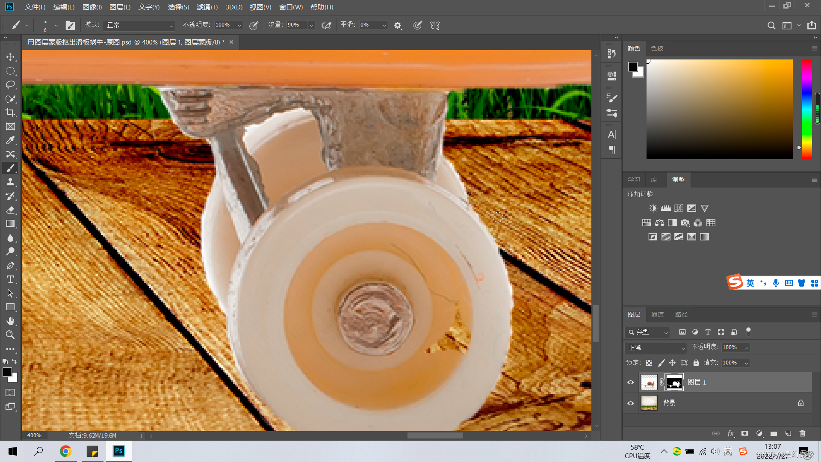
Task: Add a Brightness/Contrast adjustment
Action: [653, 208]
